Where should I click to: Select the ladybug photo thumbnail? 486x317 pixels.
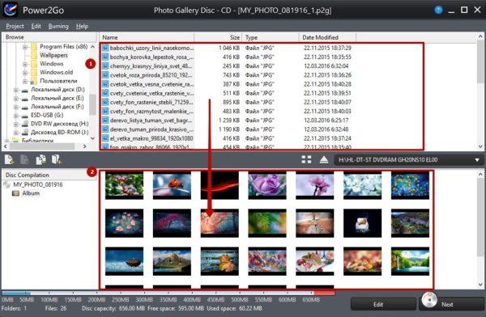[x=172, y=185]
